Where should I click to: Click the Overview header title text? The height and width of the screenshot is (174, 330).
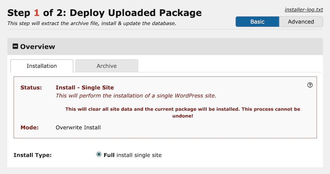(37, 47)
